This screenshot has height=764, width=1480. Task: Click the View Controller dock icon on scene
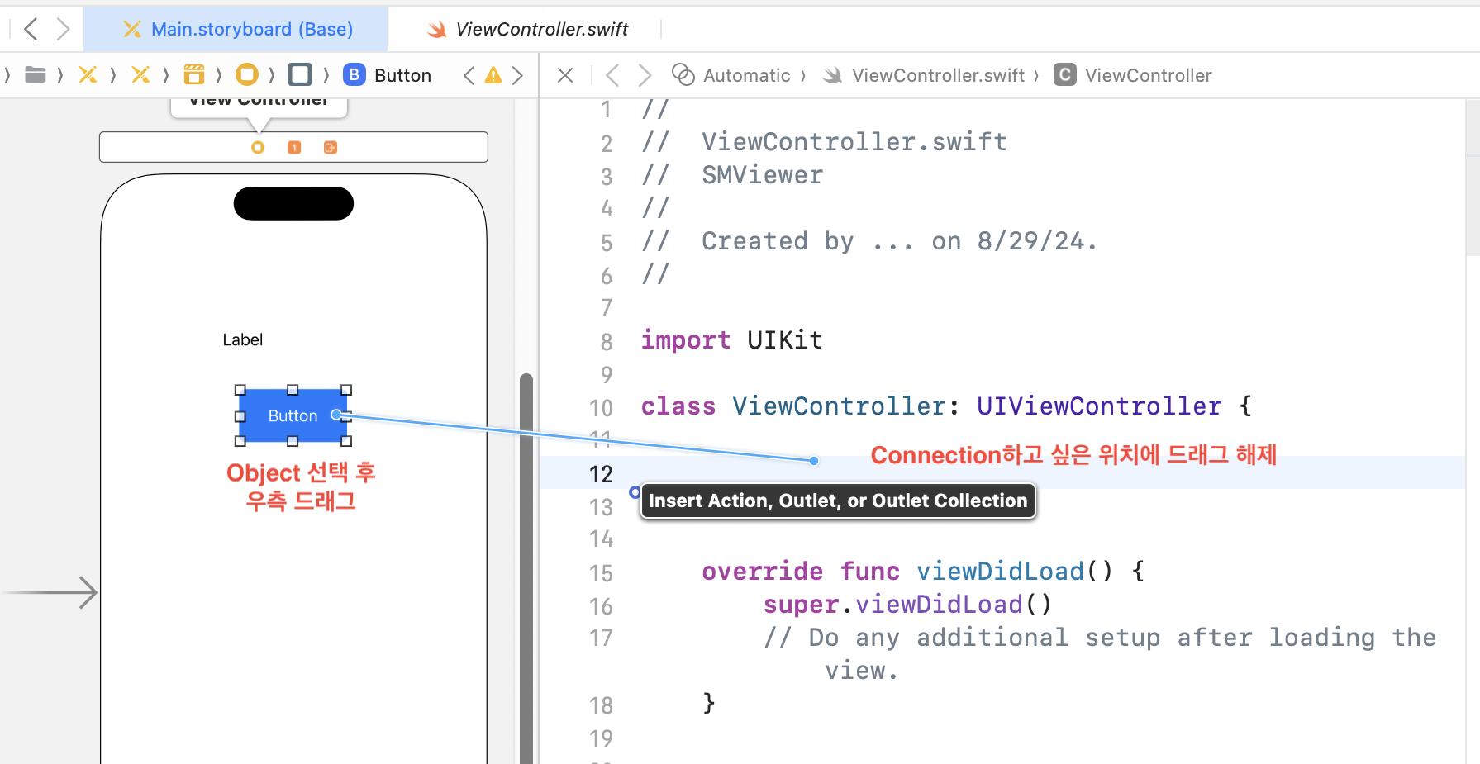(x=258, y=147)
